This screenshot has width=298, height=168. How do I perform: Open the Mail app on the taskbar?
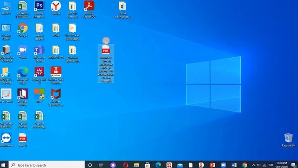180,165
